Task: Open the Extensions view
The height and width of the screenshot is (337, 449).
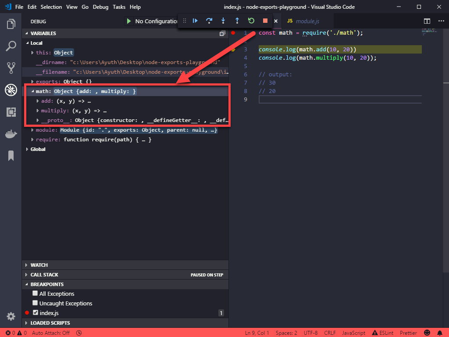Action: pyautogui.click(x=11, y=112)
